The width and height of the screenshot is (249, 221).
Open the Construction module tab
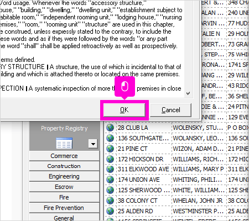coord(64,166)
